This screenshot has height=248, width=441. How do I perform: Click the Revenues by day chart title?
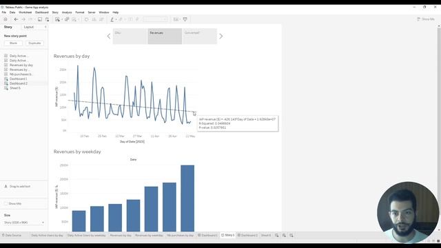tap(72, 56)
